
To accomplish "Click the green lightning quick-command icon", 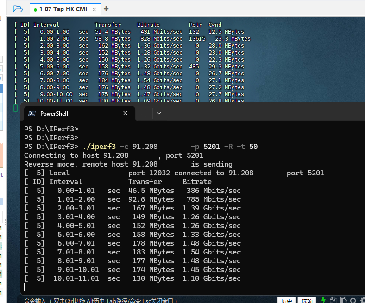I will click(x=324, y=300).
